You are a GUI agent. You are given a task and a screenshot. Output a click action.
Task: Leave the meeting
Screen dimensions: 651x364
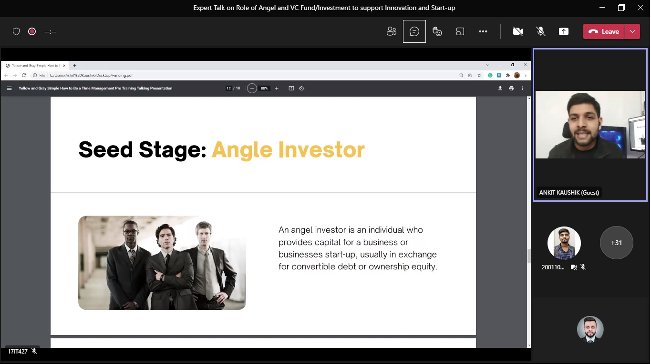[x=604, y=31]
